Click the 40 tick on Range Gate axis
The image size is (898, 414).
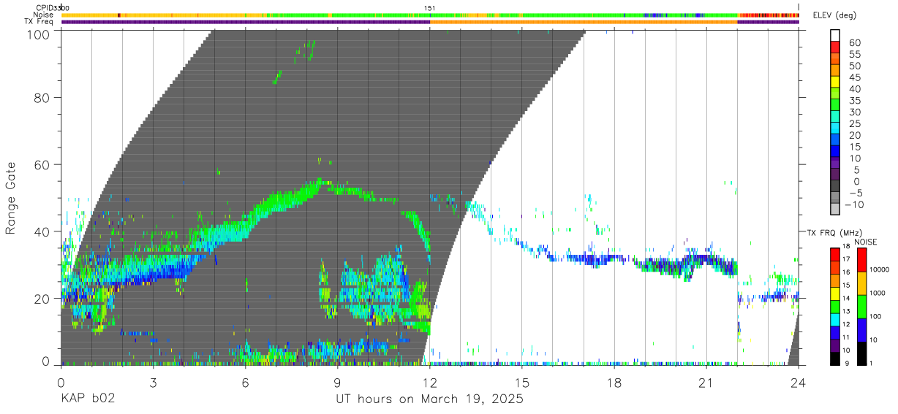[x=42, y=231]
